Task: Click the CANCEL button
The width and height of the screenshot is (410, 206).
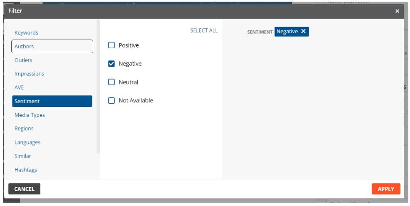Action: click(x=25, y=189)
